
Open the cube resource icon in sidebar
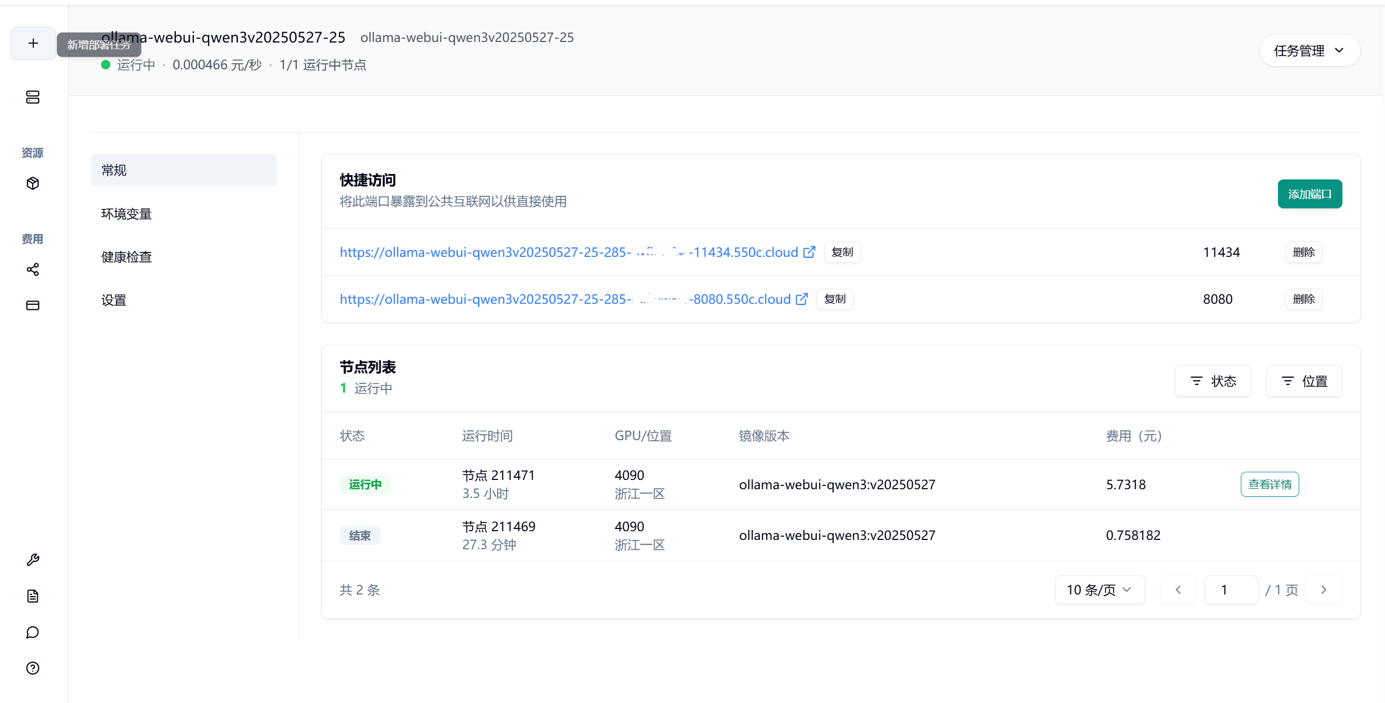pos(33,183)
